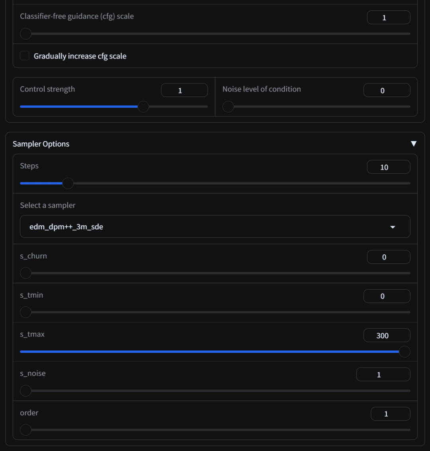Click the s_noise slider handle
This screenshot has width=430, height=451.
tap(25, 391)
